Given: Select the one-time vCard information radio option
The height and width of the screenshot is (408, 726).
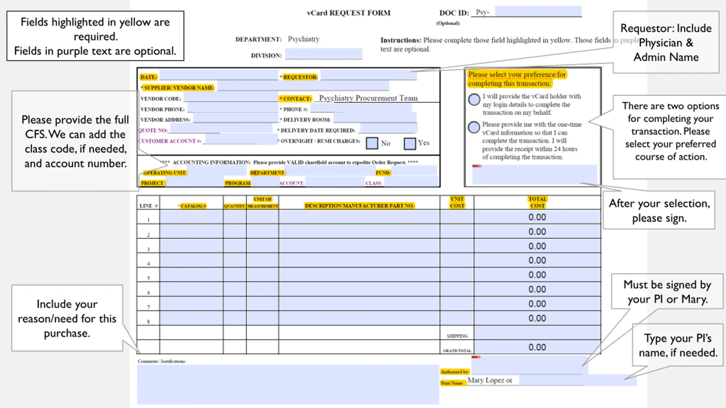Looking at the screenshot, I should 474,127.
